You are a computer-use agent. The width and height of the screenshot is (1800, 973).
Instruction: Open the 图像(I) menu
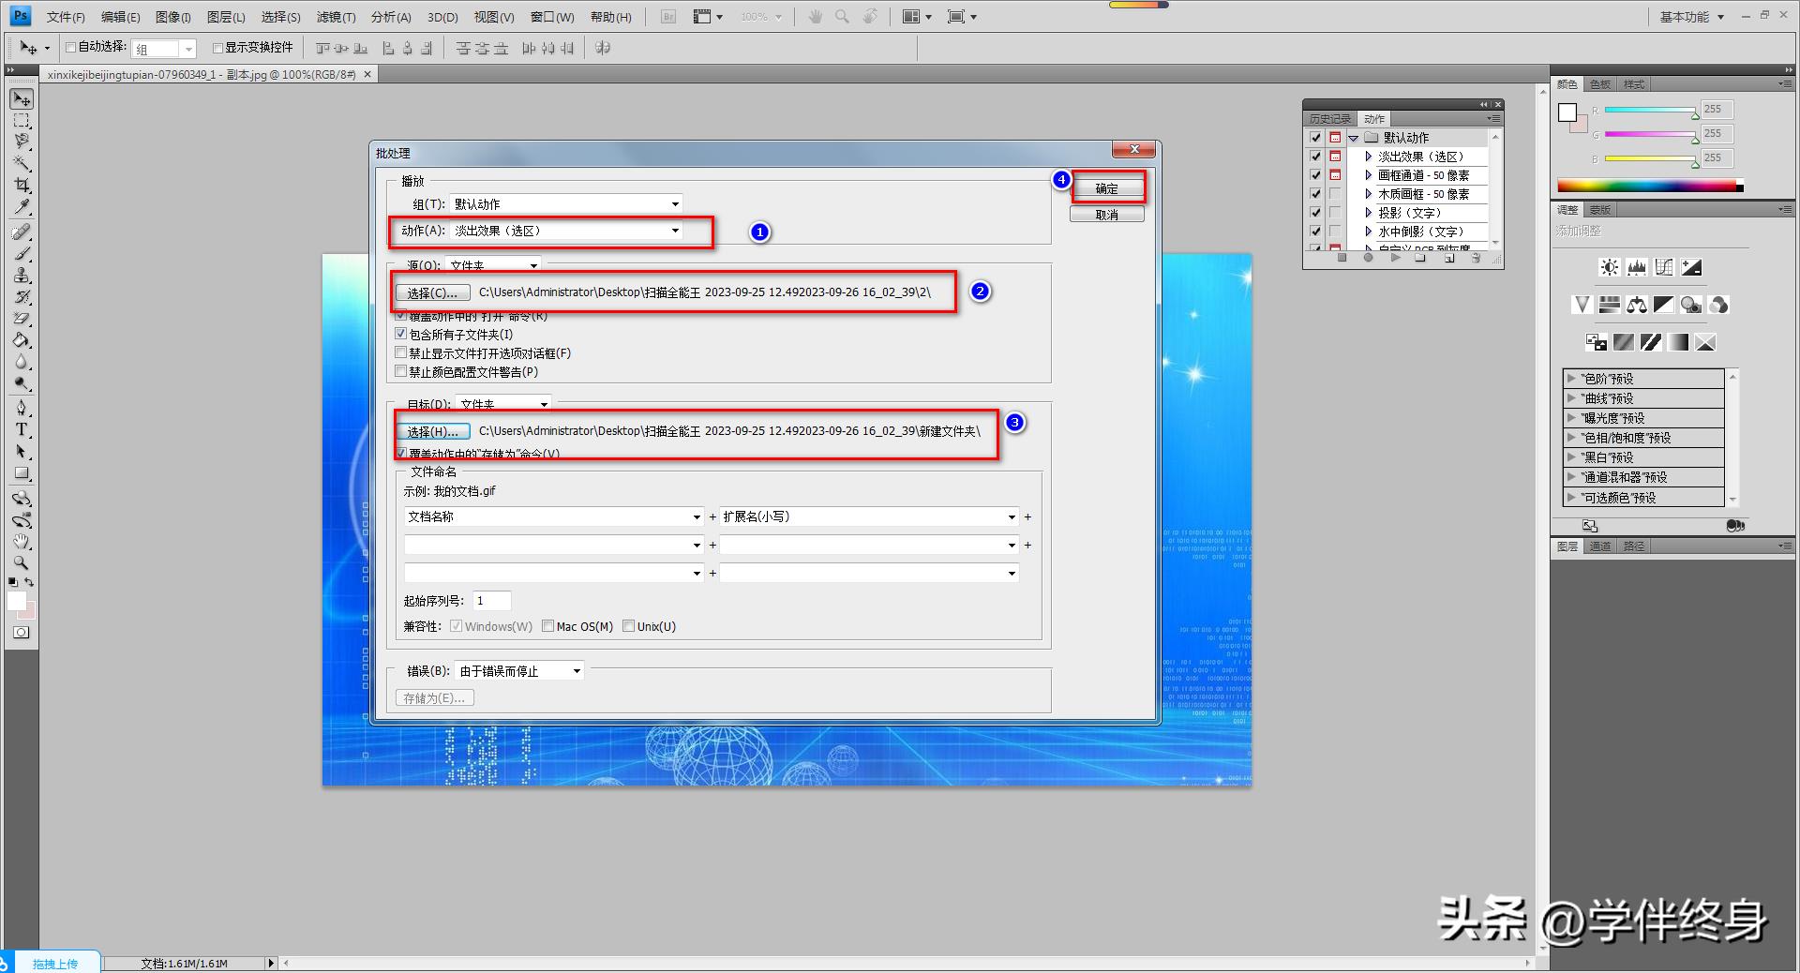coord(173,17)
